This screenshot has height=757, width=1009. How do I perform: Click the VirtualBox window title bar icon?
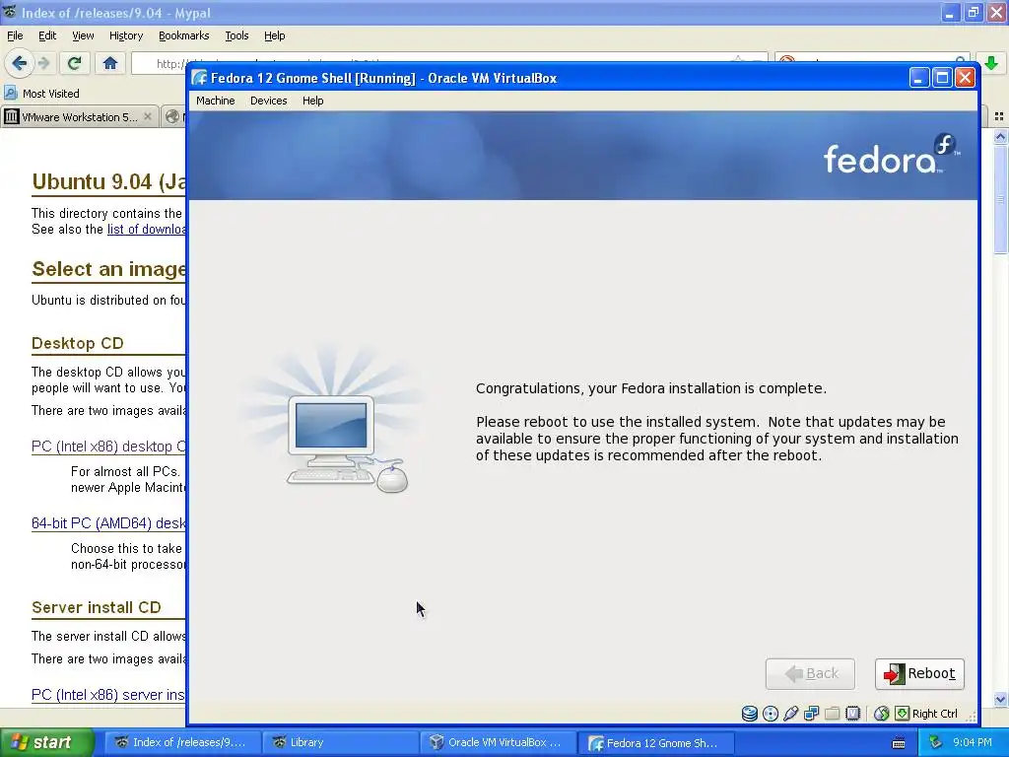199,78
